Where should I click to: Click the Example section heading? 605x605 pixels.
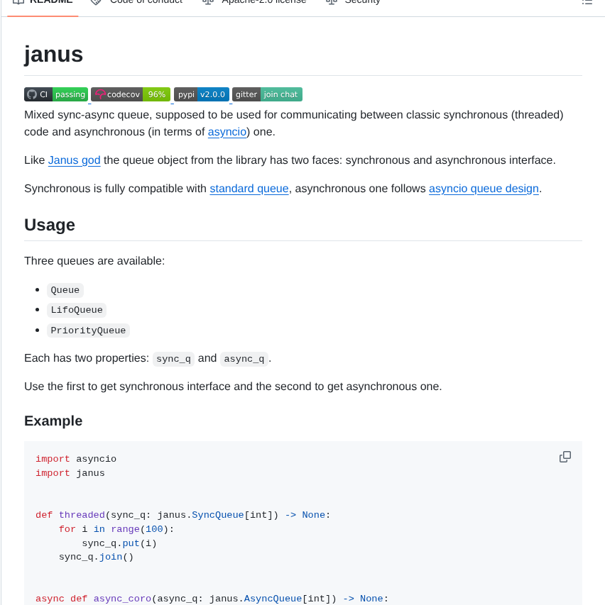point(53,421)
